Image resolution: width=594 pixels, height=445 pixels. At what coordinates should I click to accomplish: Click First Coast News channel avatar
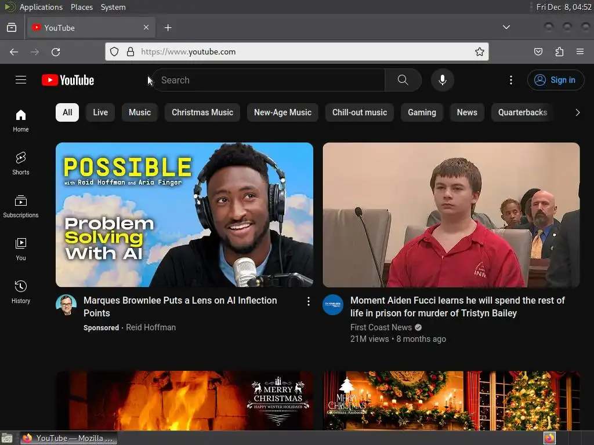tap(333, 305)
